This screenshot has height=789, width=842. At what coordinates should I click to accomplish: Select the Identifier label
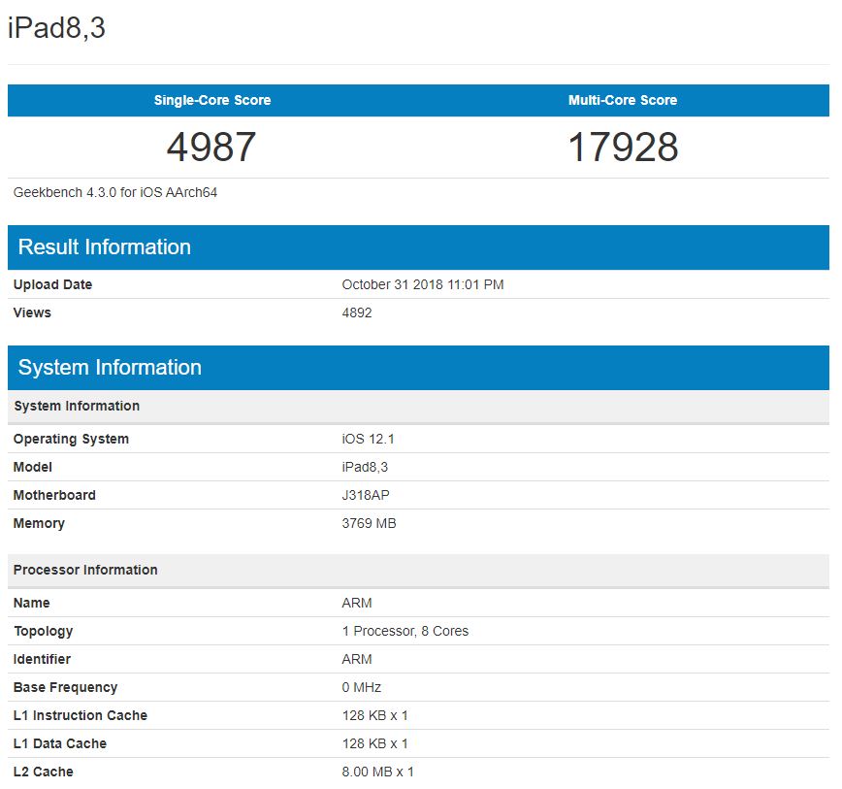[42, 659]
